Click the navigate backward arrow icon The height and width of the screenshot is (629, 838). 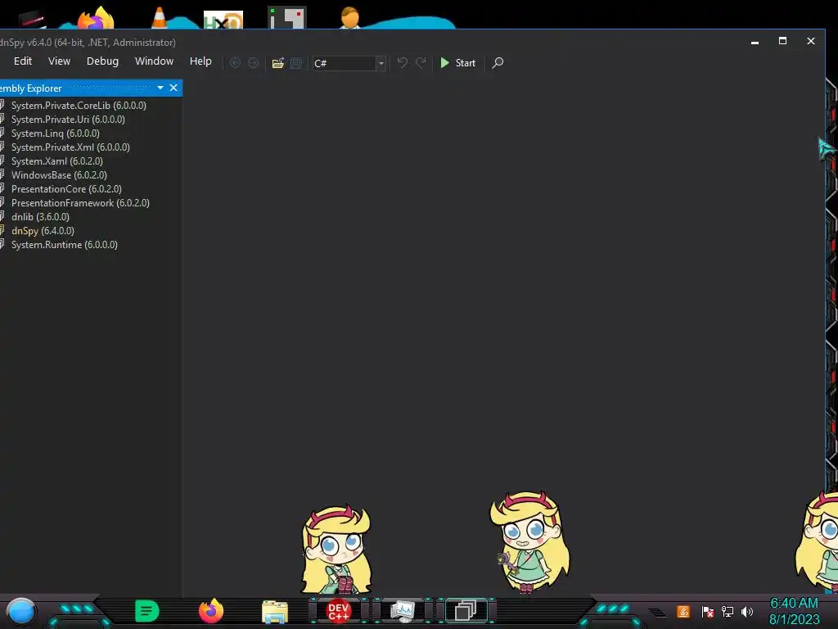235,63
